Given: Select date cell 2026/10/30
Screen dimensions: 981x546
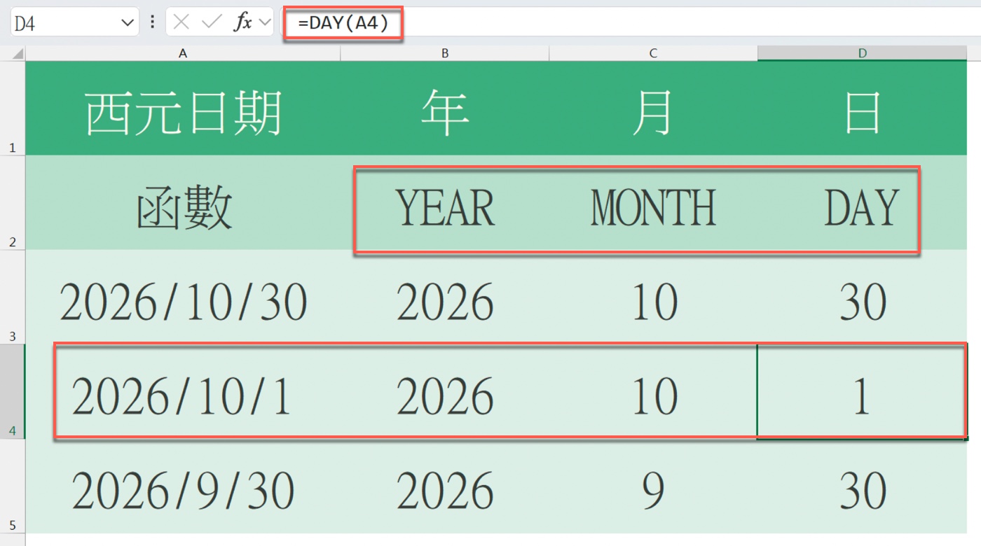Looking at the screenshot, I should [x=183, y=297].
